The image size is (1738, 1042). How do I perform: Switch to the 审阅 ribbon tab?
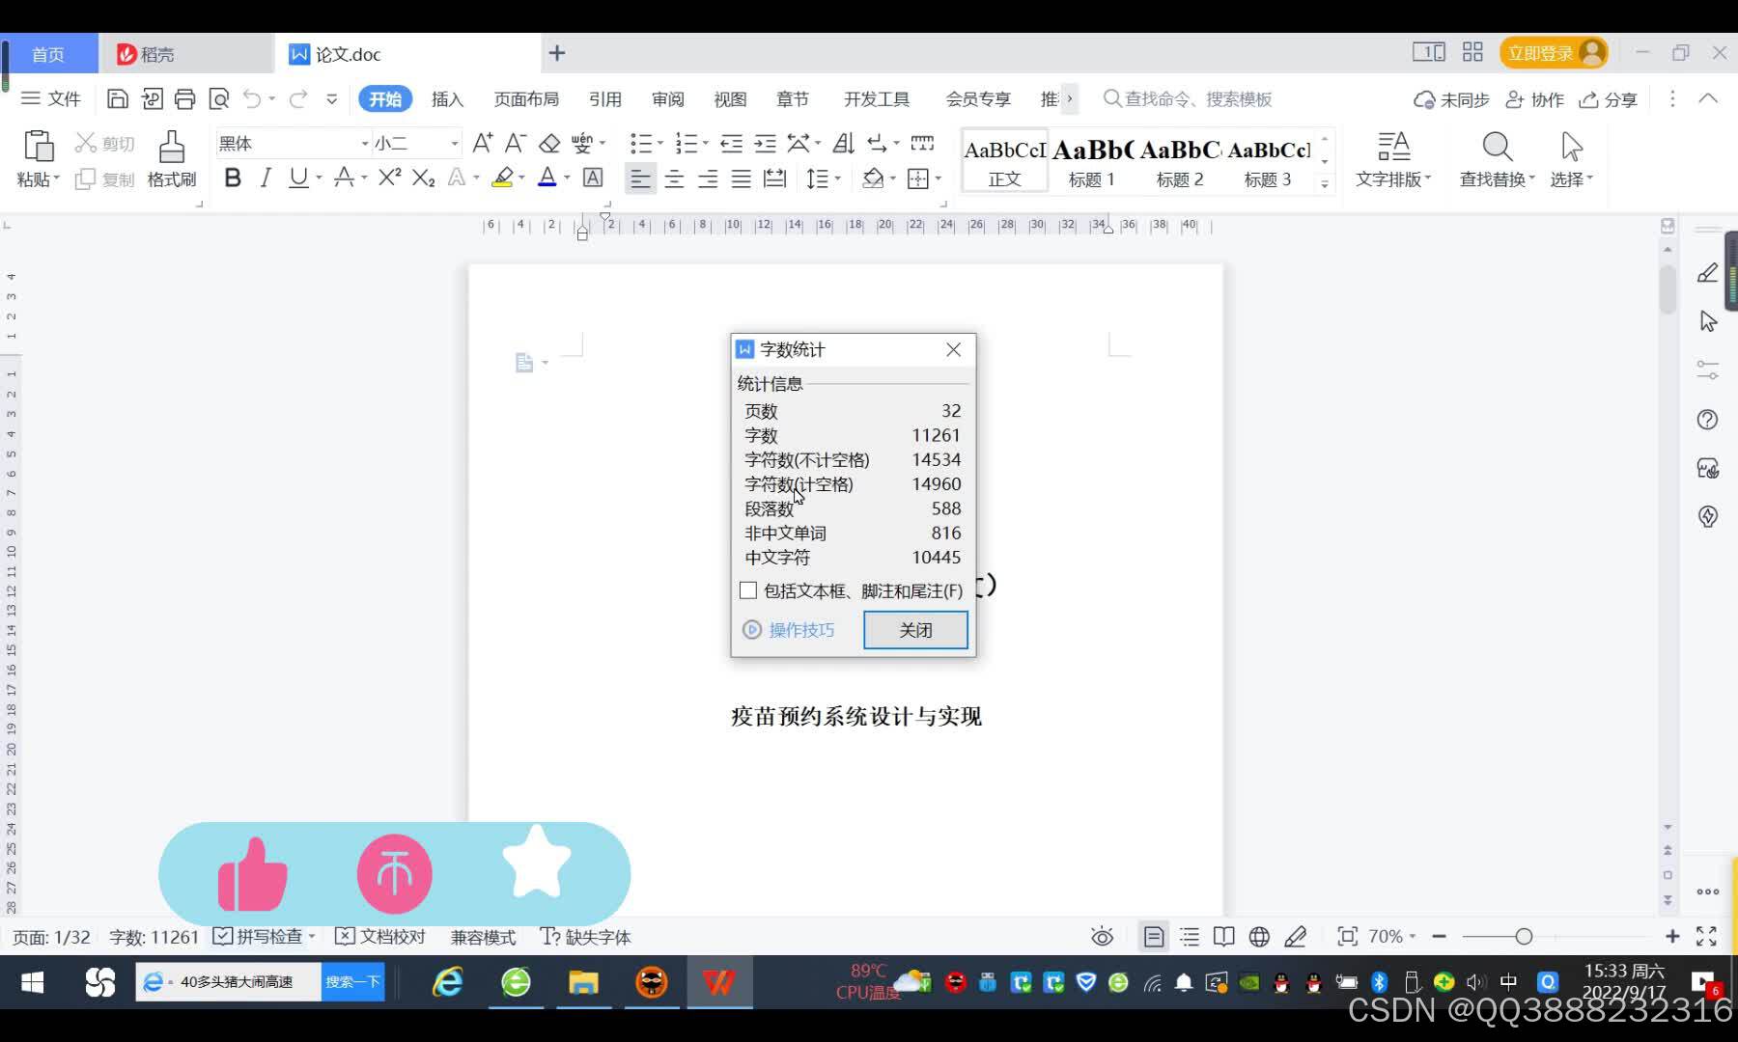click(x=667, y=98)
